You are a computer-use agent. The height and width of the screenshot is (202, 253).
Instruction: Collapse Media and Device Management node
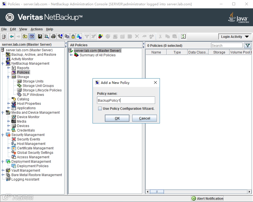pos(3,112)
